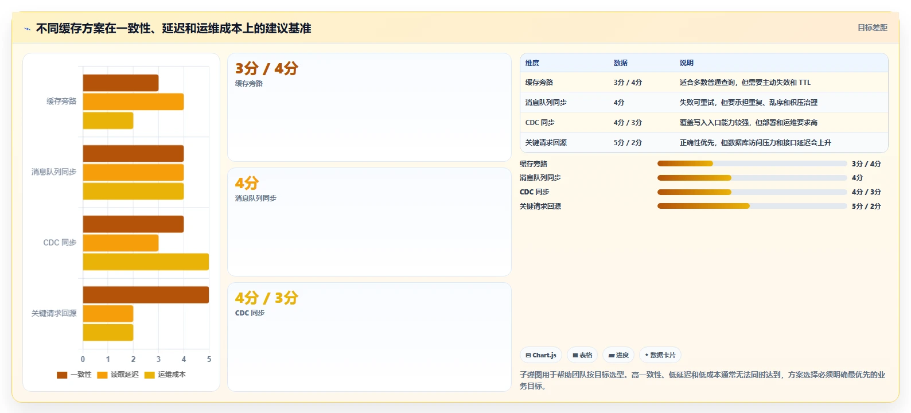Toggle the 一致性 legend swatch
Screen dimensions: 911x413
pos(62,375)
